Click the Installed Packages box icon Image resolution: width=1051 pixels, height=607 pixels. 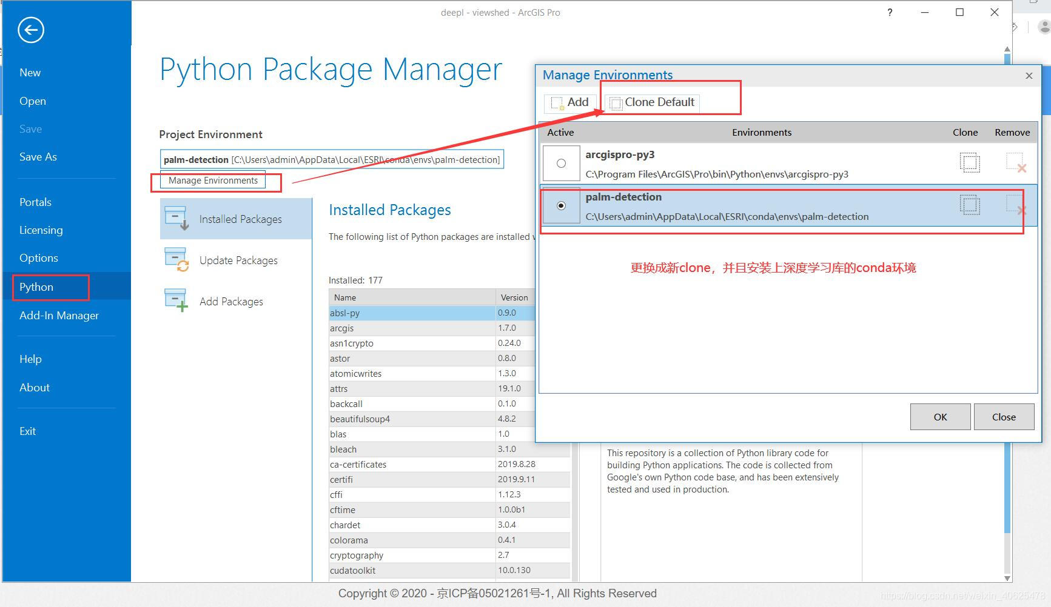tap(176, 219)
